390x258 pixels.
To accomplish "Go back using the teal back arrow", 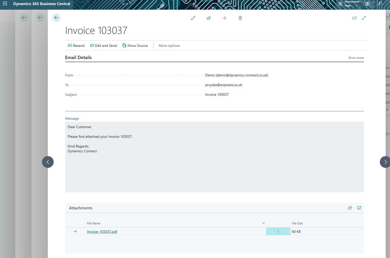I will click(x=56, y=18).
